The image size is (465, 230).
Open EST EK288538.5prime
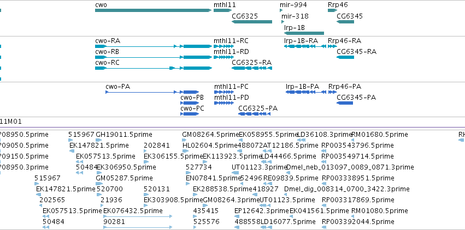pyautogui.click(x=195, y=195)
